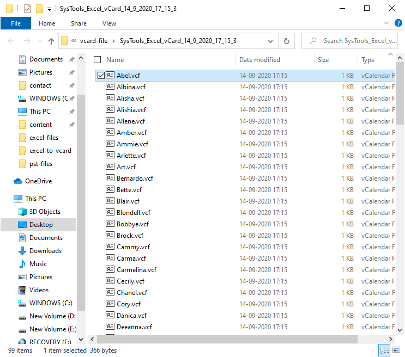Open the address bar history dropdown
405x357 pixels.
click(x=270, y=41)
